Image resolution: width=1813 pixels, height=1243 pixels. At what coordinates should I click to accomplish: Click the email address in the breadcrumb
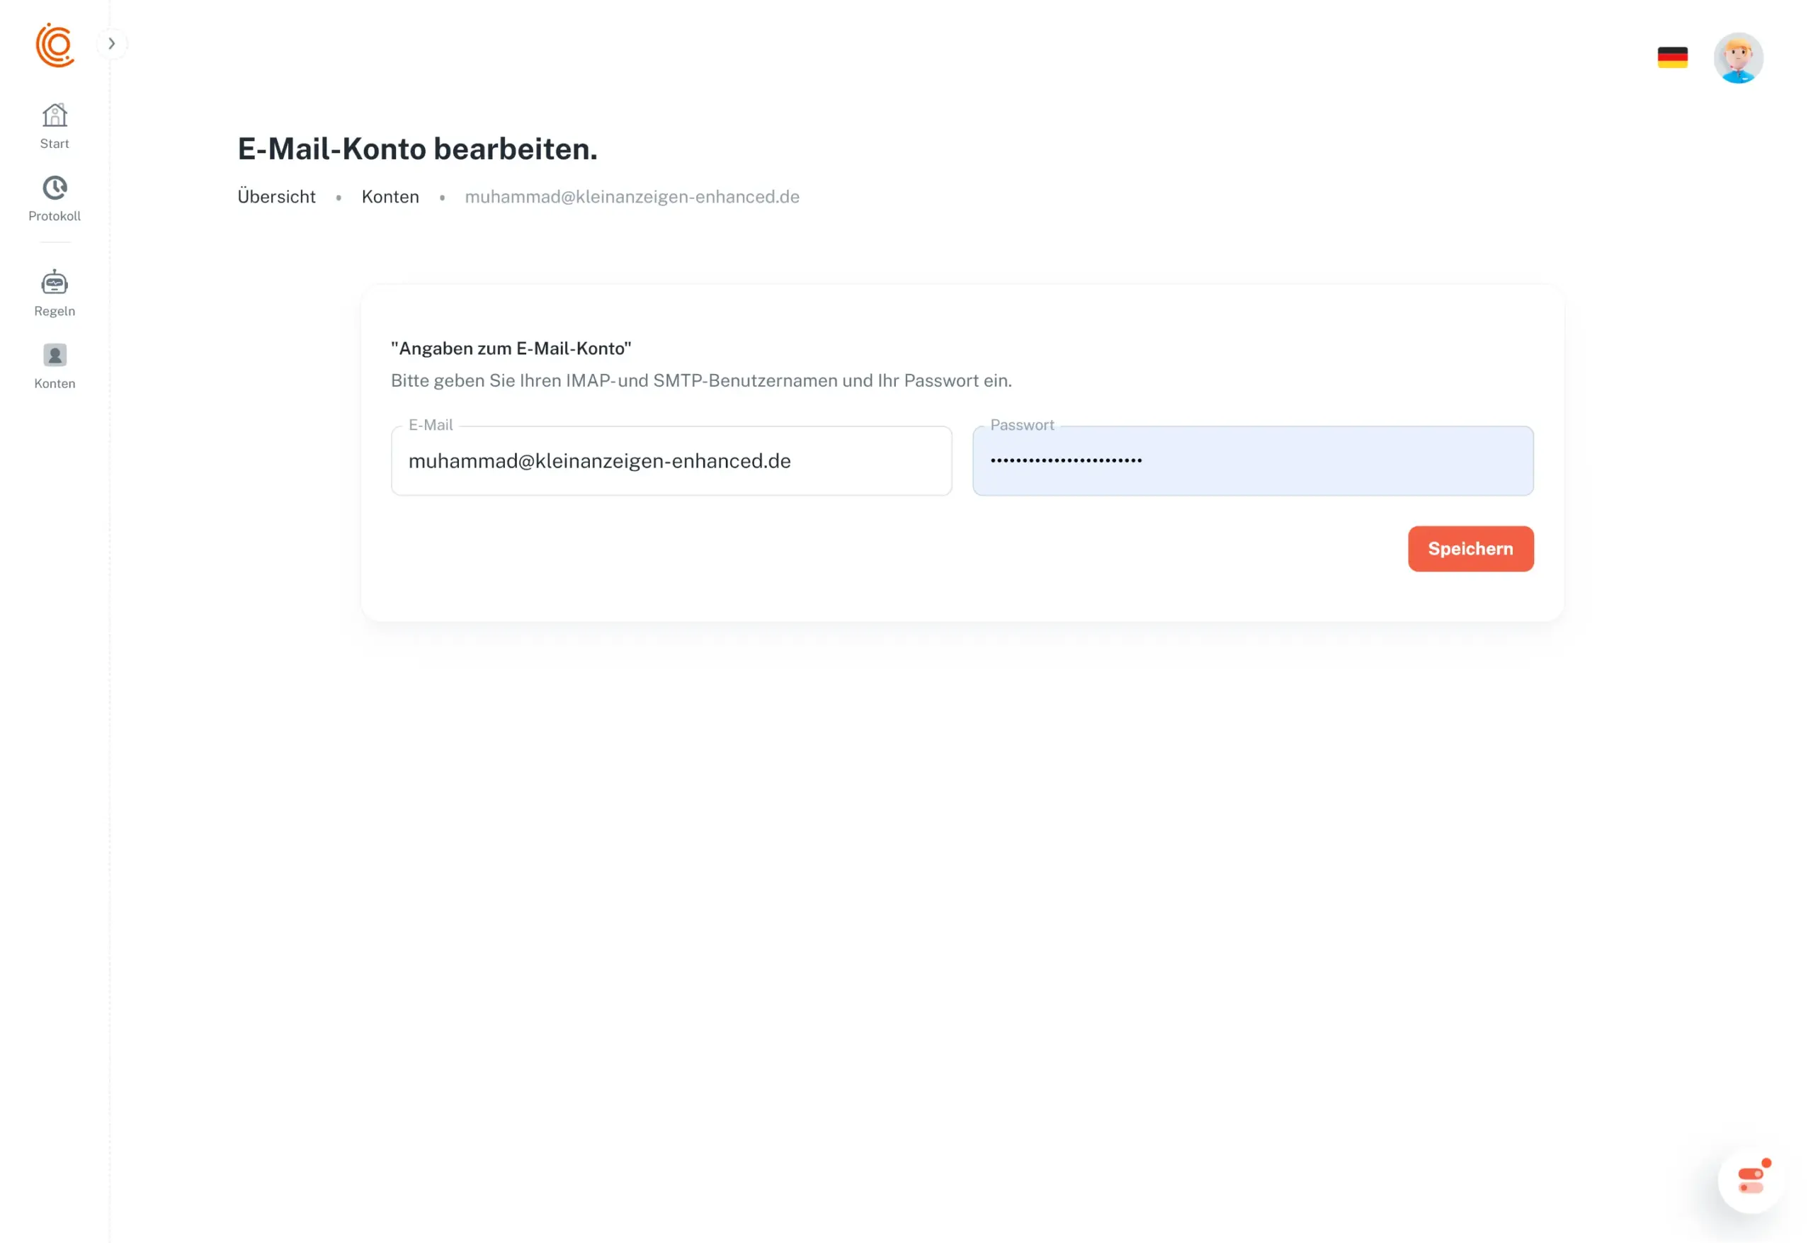pos(632,197)
